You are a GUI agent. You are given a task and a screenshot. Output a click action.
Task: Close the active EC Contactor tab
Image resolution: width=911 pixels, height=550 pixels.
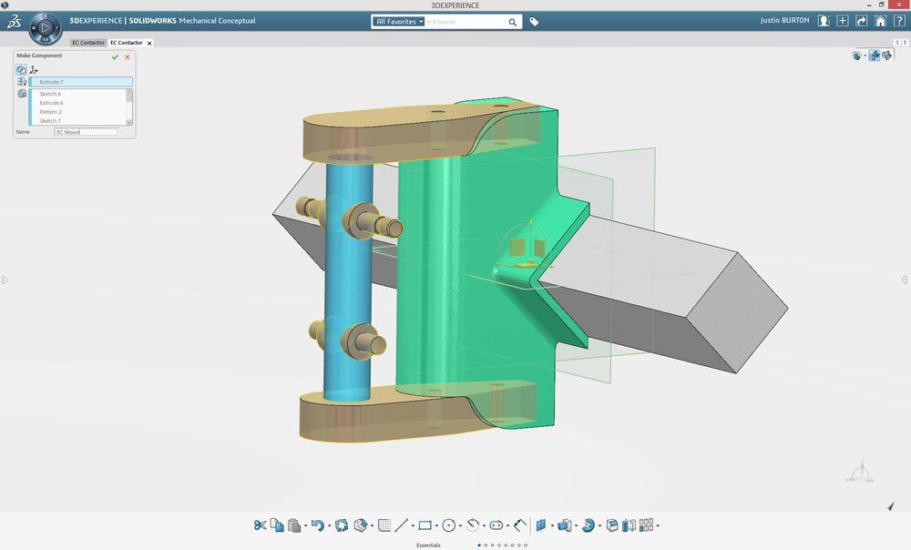click(x=149, y=43)
